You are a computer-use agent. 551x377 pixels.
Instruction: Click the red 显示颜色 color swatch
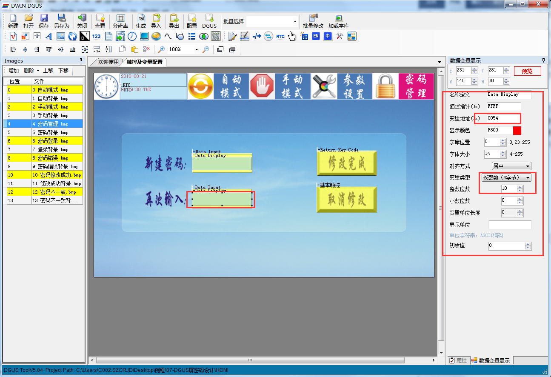click(517, 130)
